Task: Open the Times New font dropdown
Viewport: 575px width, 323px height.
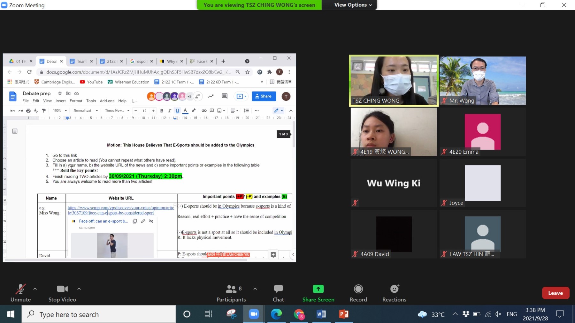Action: pyautogui.click(x=117, y=111)
